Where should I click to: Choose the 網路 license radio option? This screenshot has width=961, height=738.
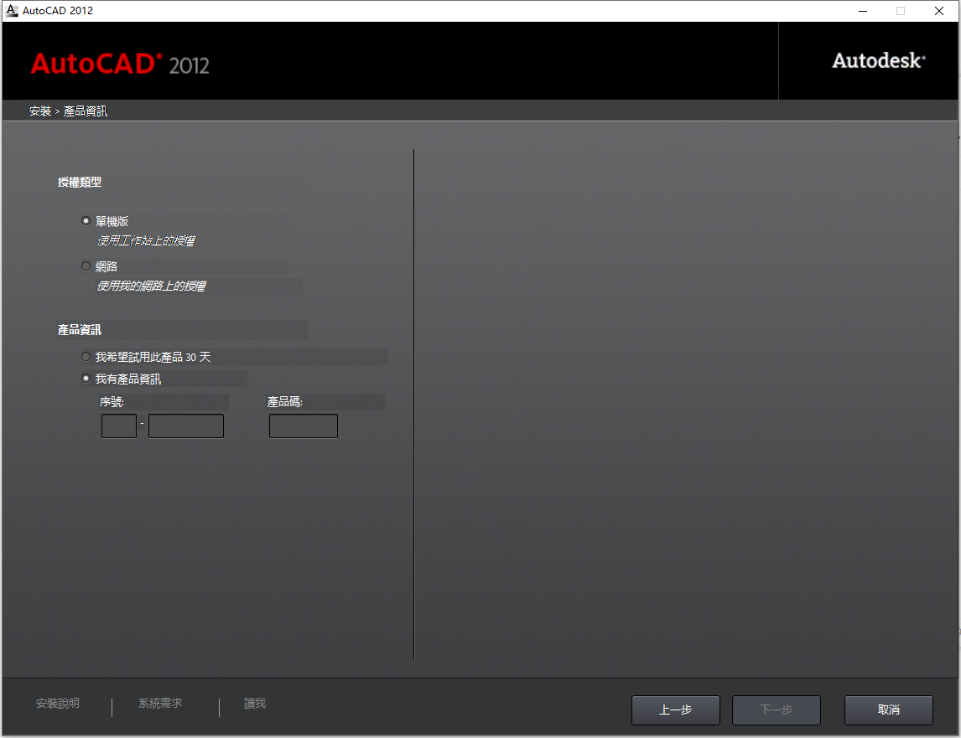(x=86, y=266)
